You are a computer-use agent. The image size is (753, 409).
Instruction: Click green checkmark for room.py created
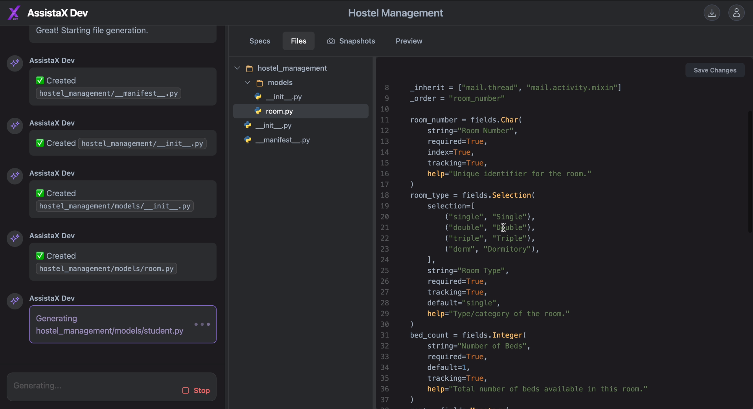(40, 256)
